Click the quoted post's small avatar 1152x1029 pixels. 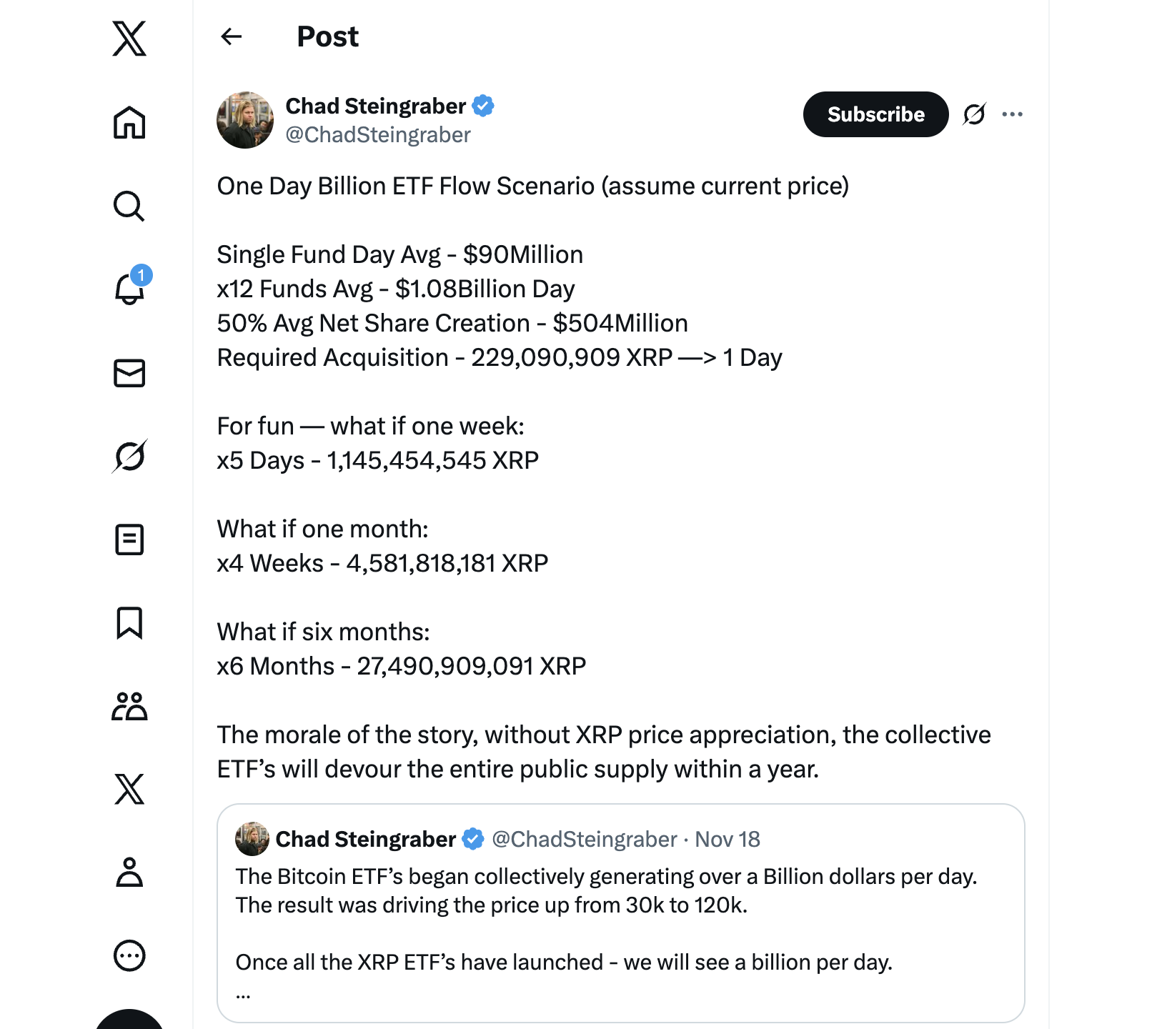(x=252, y=839)
